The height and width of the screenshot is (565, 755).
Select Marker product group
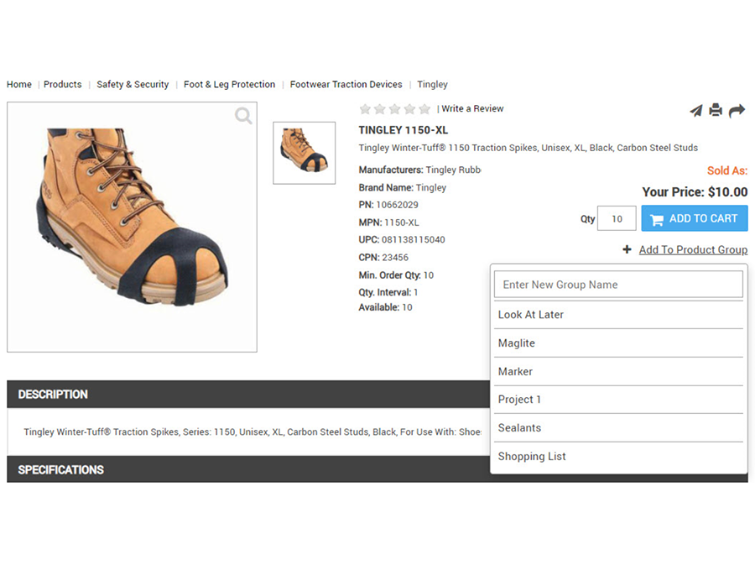[618, 372]
